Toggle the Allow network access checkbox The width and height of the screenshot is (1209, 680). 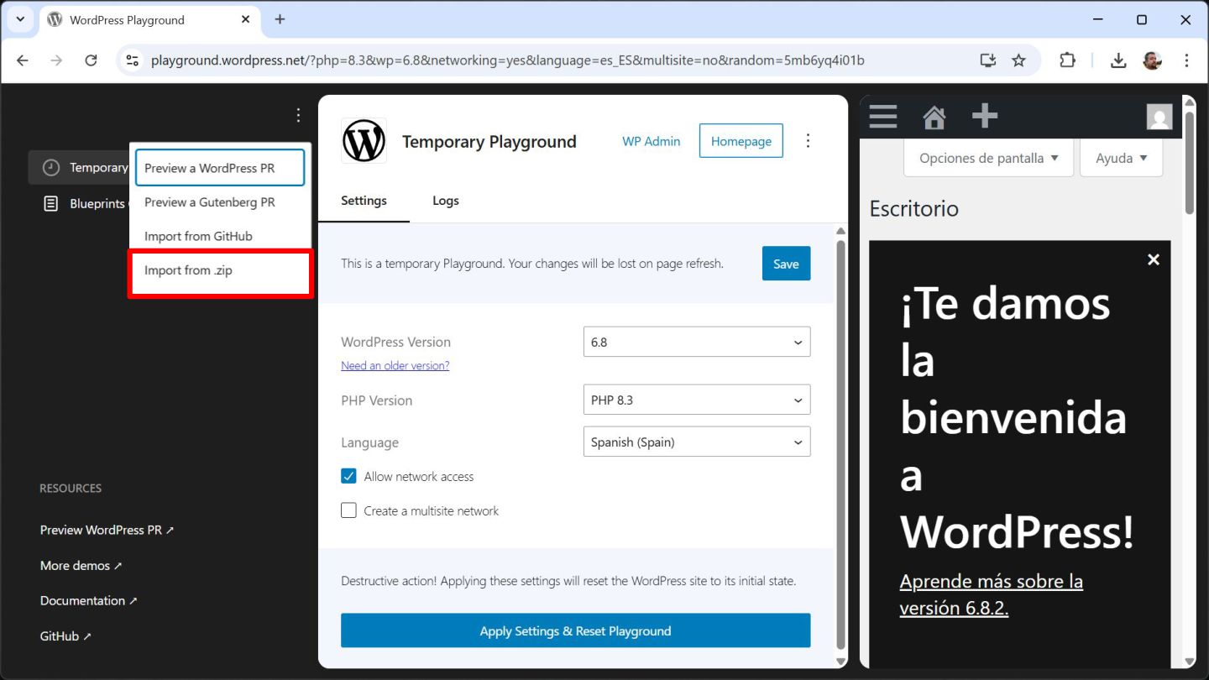348,476
